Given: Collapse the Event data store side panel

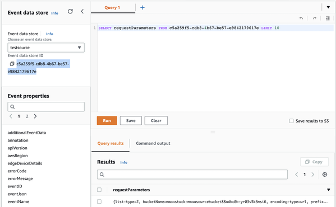Looking at the screenshot, I should pos(82,11).
